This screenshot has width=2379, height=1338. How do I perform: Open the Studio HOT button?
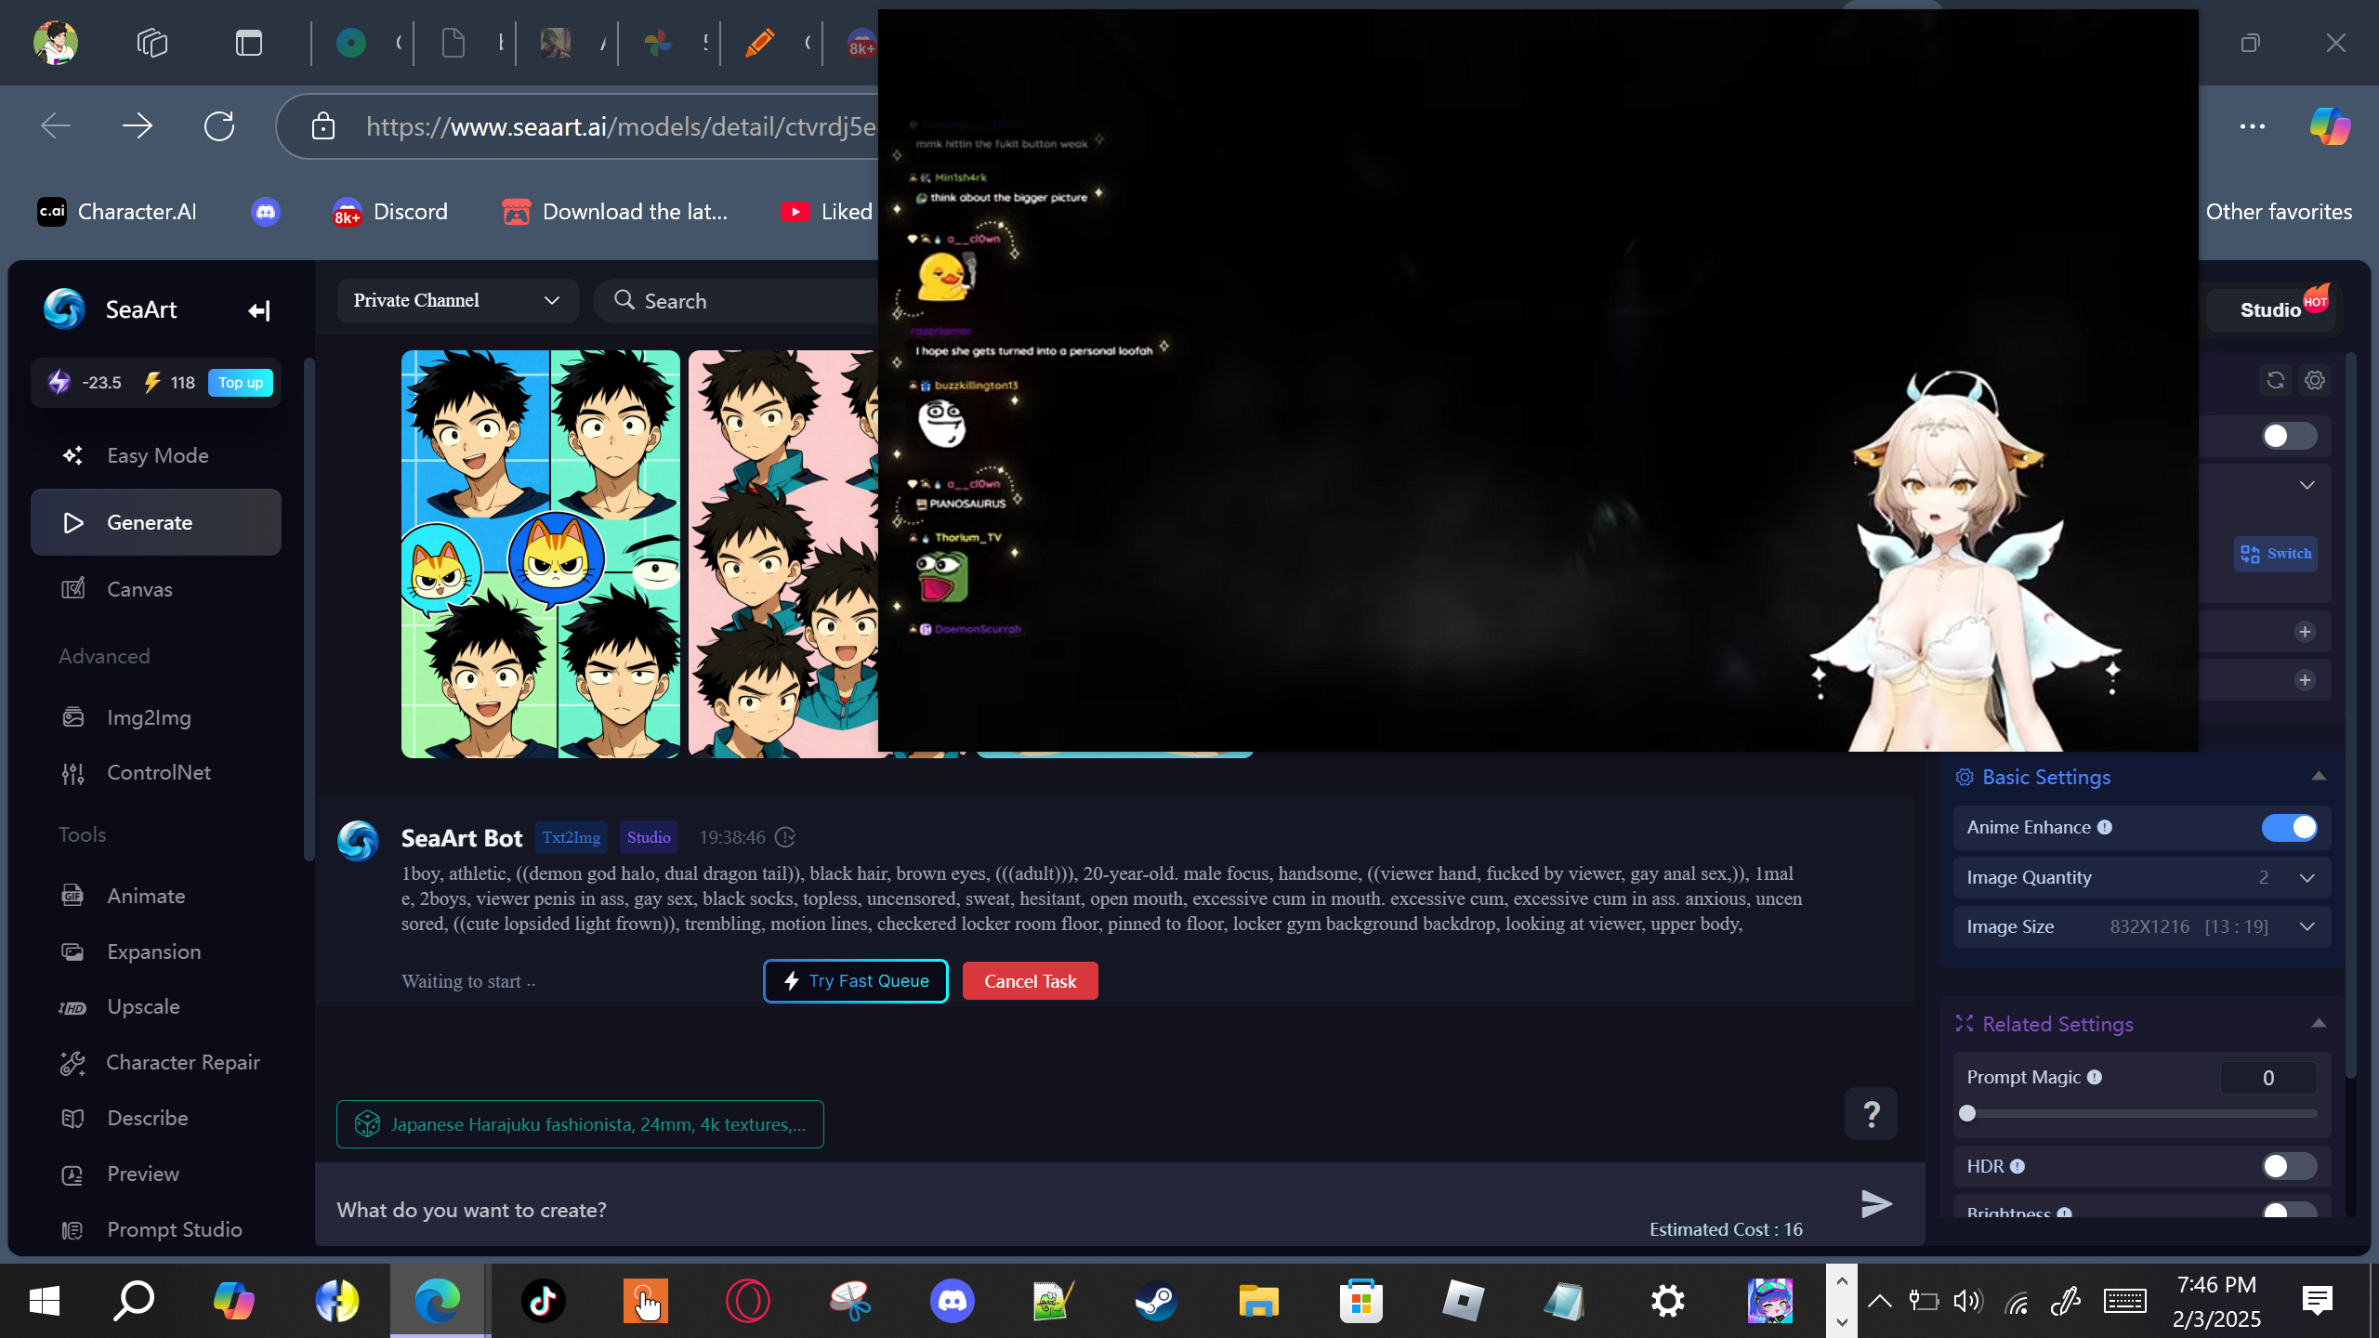pyautogui.click(x=2273, y=309)
